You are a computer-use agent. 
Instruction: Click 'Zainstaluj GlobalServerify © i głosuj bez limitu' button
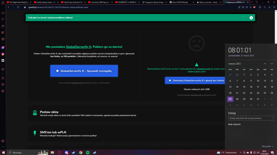(195, 80)
